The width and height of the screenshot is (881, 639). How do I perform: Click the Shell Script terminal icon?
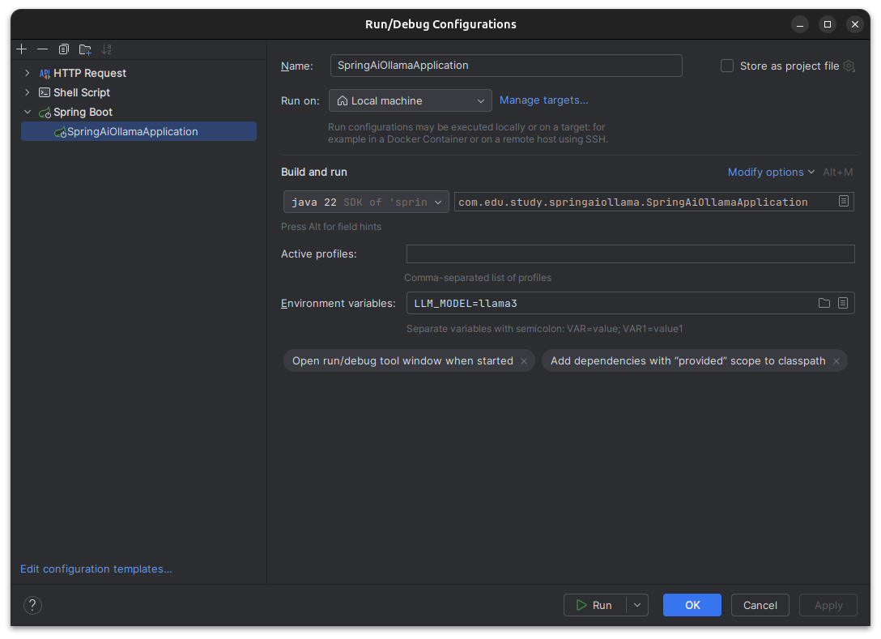[x=45, y=92]
